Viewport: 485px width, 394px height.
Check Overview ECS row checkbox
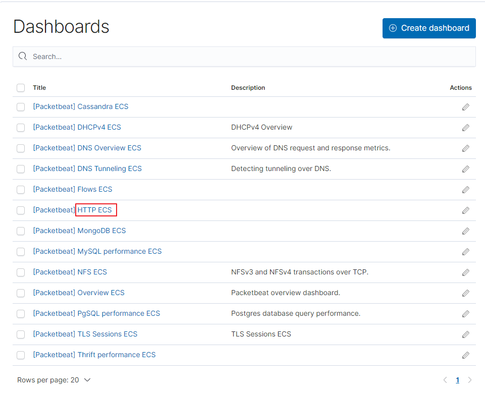[21, 293]
